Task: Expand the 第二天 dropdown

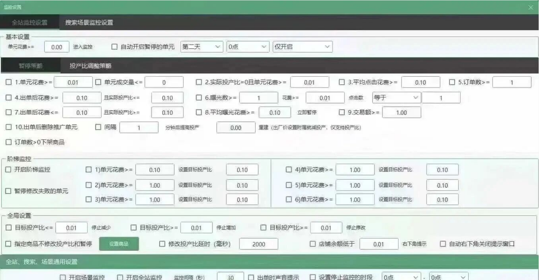Action: (202, 47)
